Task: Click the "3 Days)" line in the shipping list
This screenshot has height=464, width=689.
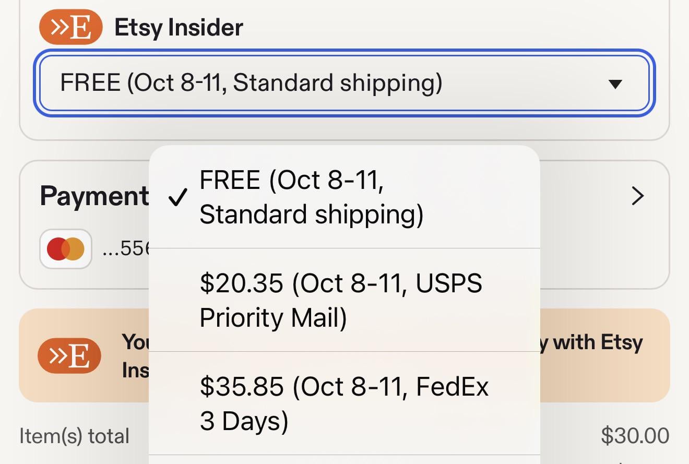Action: point(244,421)
